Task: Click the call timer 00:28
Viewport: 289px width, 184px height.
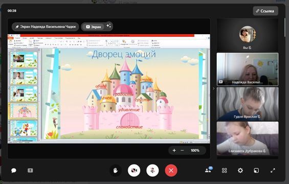Action: (12, 11)
